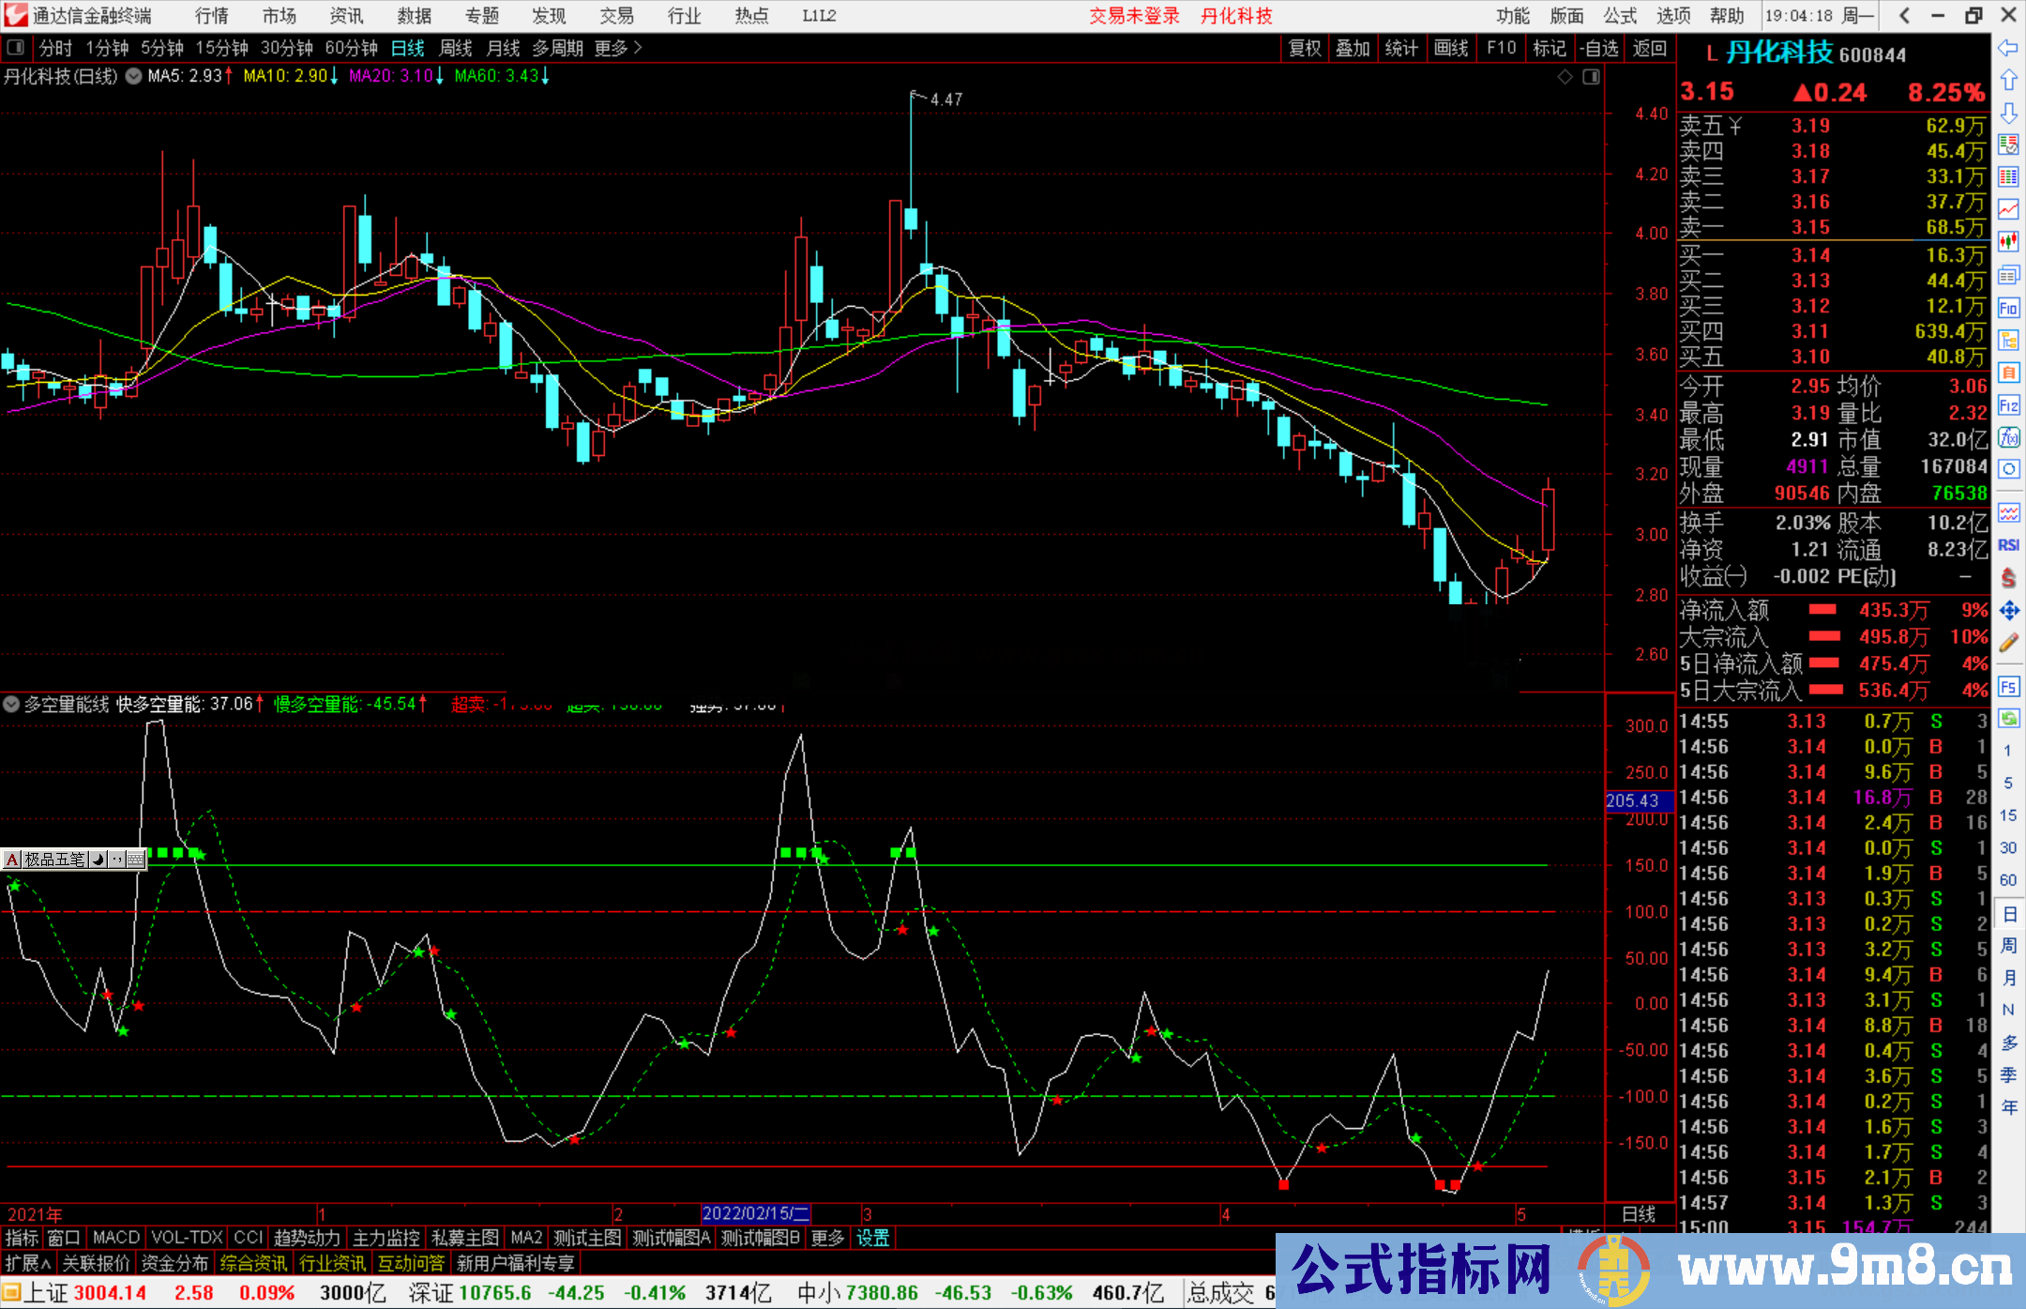This screenshot has height=1309, width=2026.
Task: Toggle the chart panel icon at top-right
Action: pyautogui.click(x=1591, y=77)
